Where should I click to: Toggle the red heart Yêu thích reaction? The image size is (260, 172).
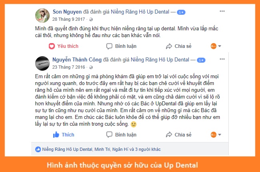click(x=63, y=46)
